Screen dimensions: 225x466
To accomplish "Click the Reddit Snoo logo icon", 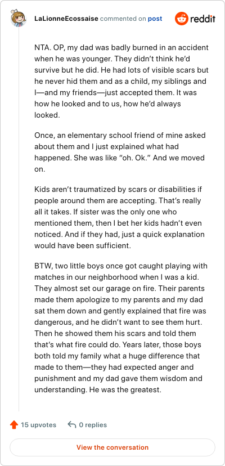I will 181,19.
